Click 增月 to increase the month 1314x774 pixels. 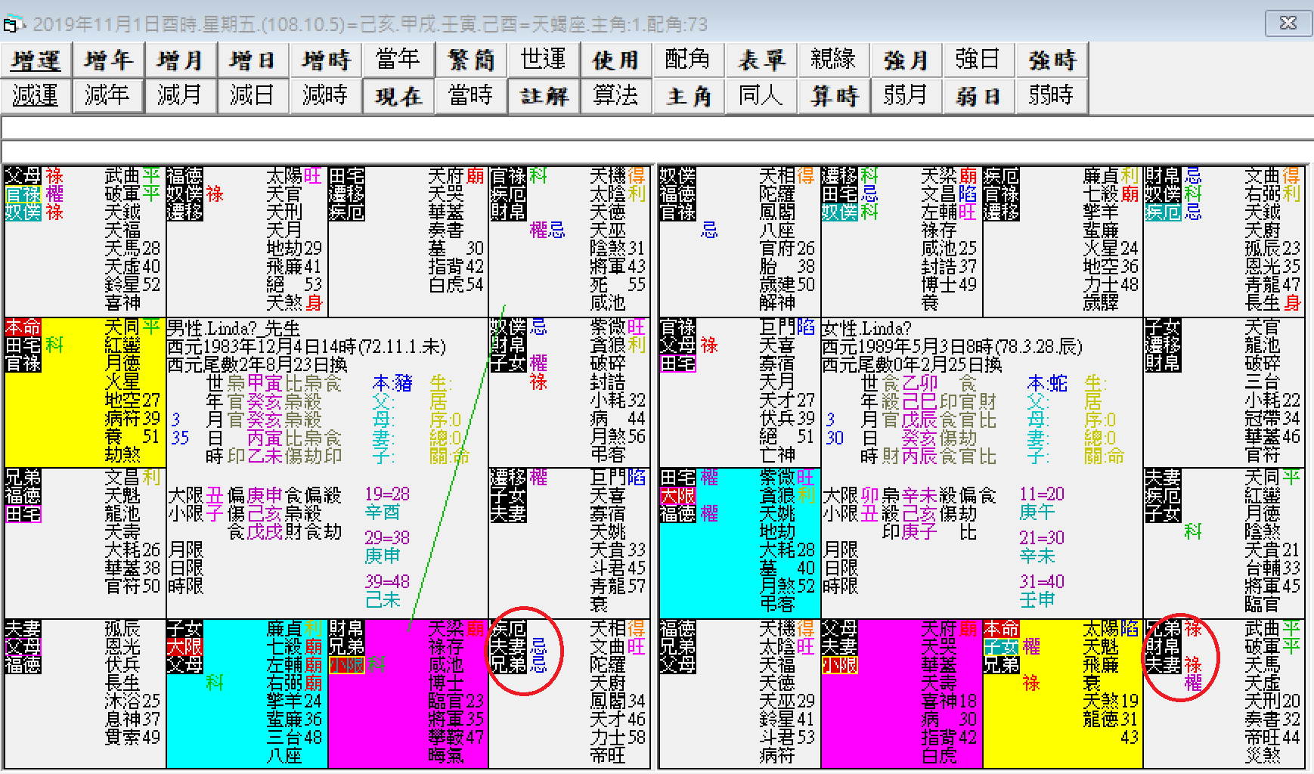point(181,60)
